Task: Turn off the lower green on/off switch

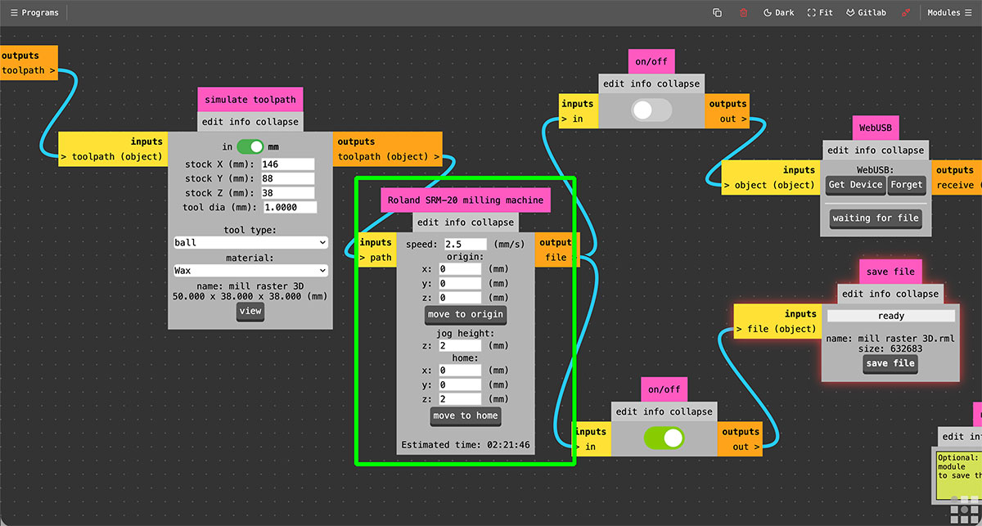Action: [x=664, y=438]
